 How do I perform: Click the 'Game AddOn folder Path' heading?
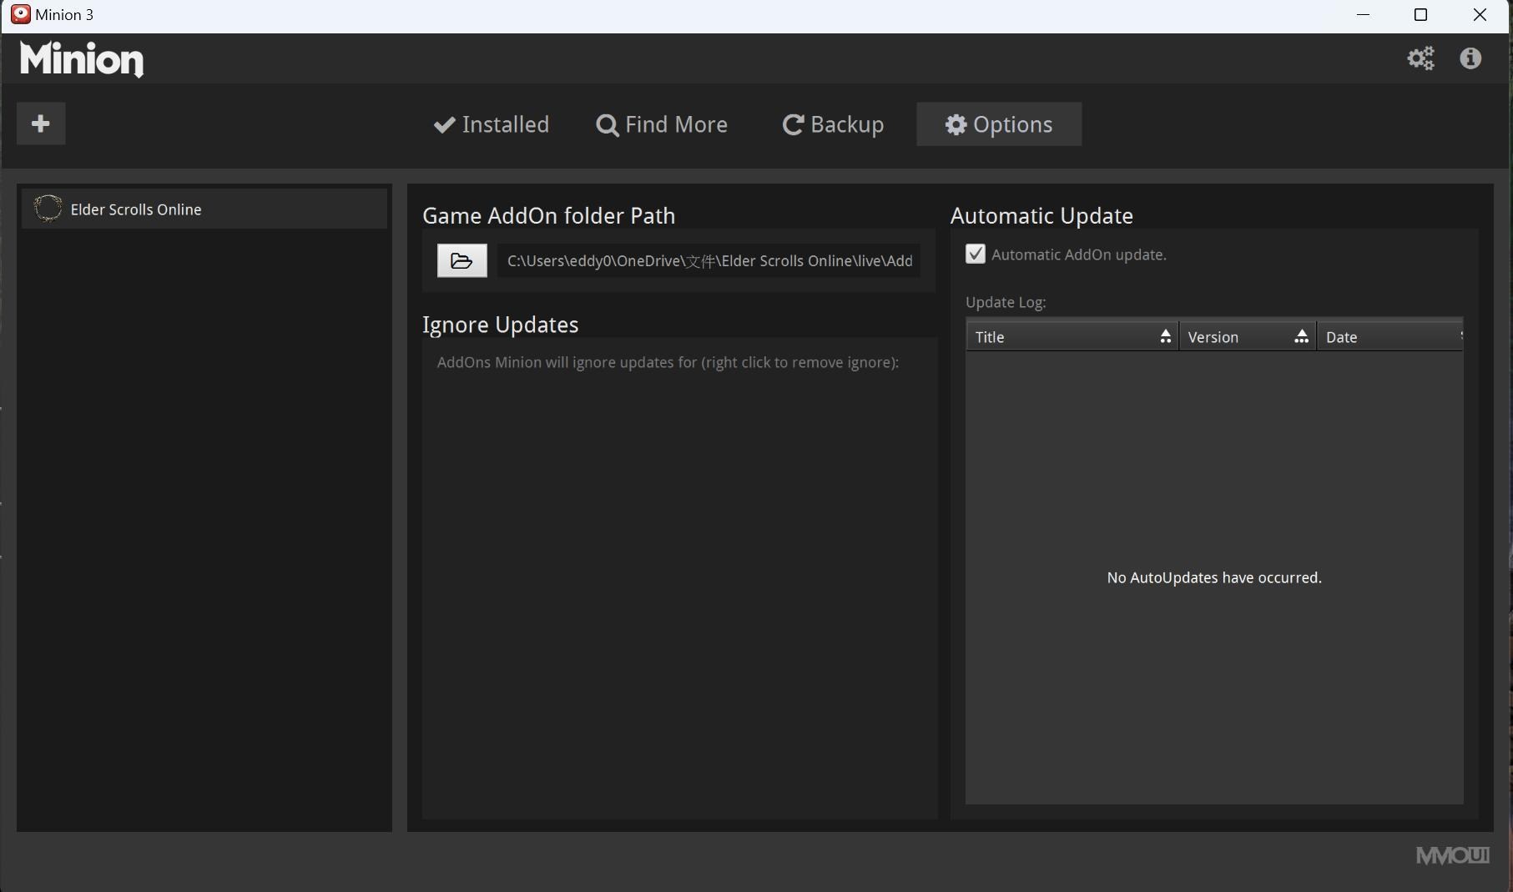548,215
